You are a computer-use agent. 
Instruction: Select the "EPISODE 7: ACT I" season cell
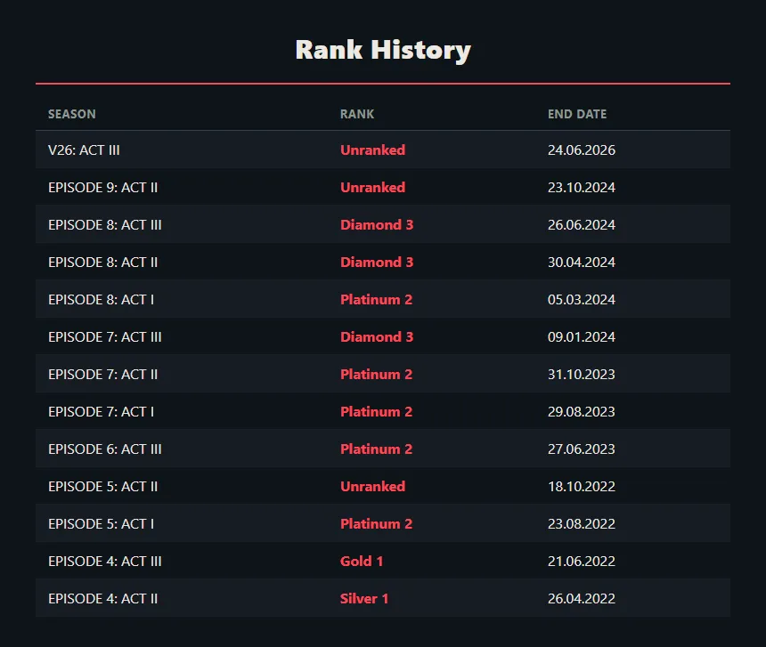pos(102,412)
